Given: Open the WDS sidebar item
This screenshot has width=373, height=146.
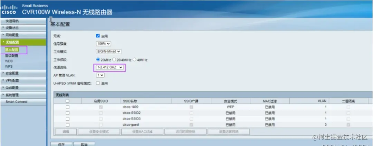Looking at the screenshot, I should pyautogui.click(x=9, y=61).
